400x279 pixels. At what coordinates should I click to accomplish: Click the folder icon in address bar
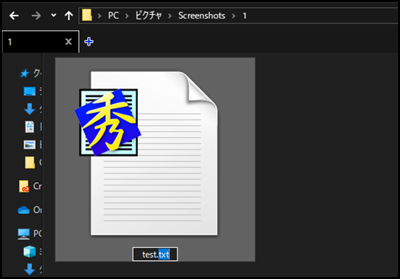87,15
